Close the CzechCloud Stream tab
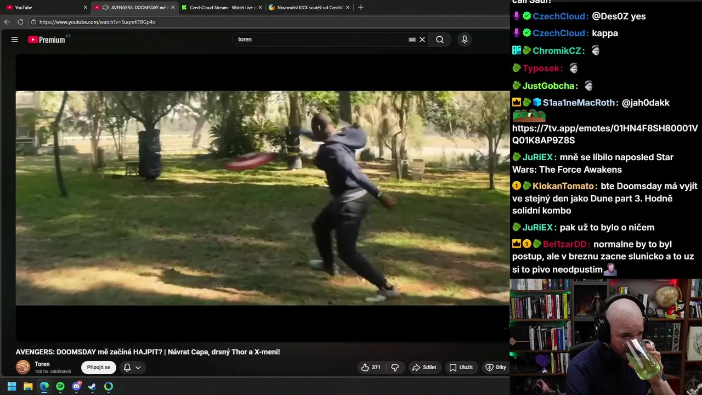This screenshot has width=702, height=395. click(260, 7)
